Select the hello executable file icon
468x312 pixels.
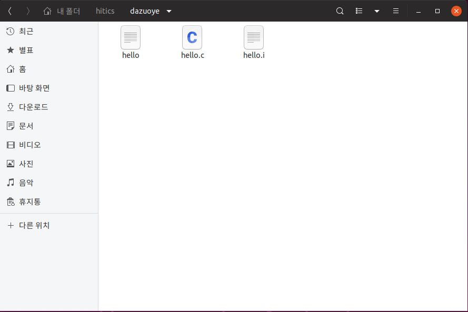coord(131,37)
